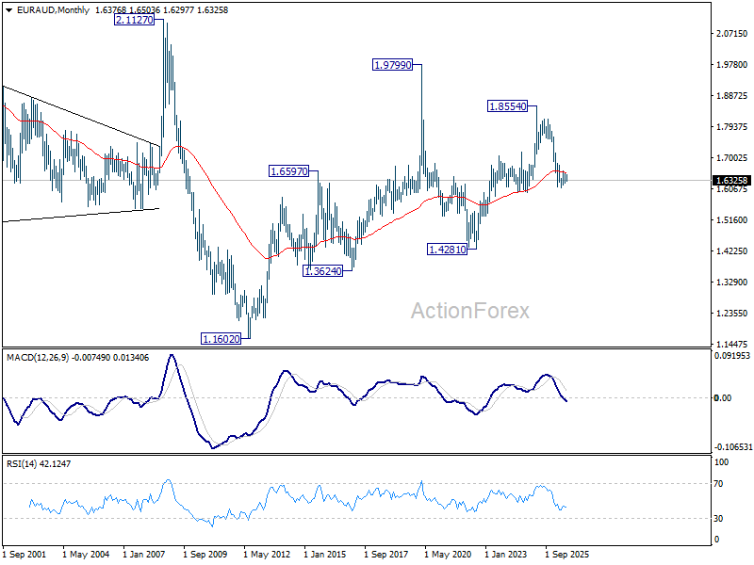Click the MACD(12,26,9) indicator label
The width and height of the screenshot is (754, 565).
point(37,358)
